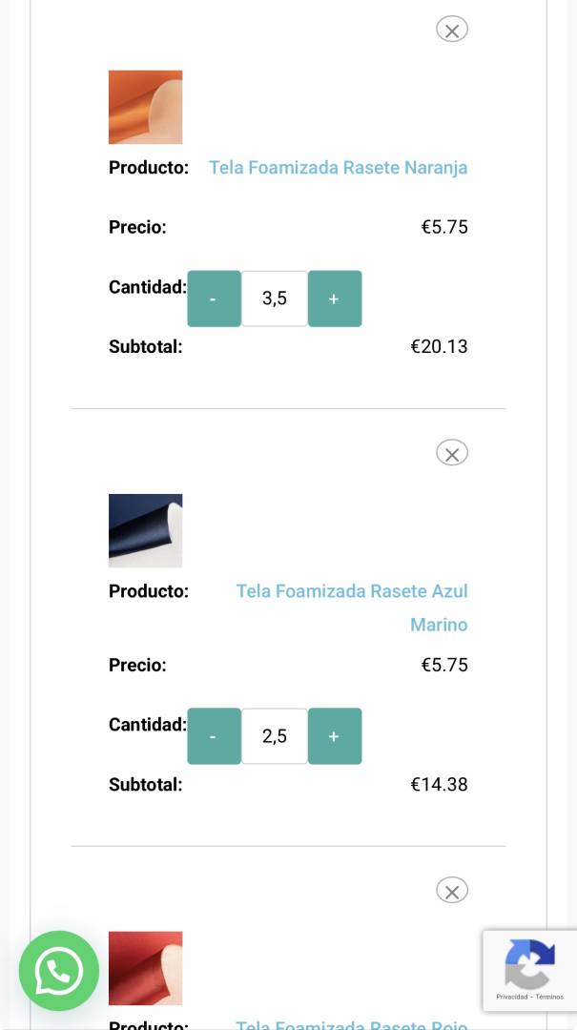Click the Azul Marino quantity field showing 2,5
The width and height of the screenshot is (577, 1030).
coord(275,736)
